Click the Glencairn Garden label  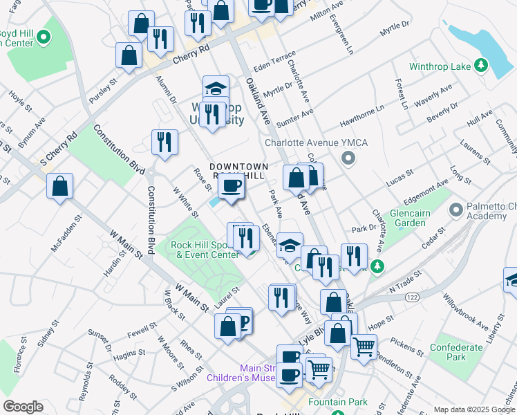[410, 218]
